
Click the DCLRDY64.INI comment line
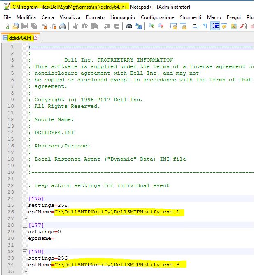[51, 133]
